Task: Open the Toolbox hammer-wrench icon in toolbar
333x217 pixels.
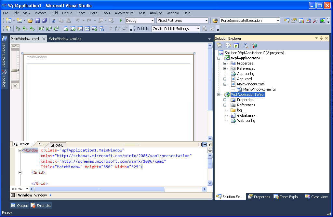Action: point(315,21)
